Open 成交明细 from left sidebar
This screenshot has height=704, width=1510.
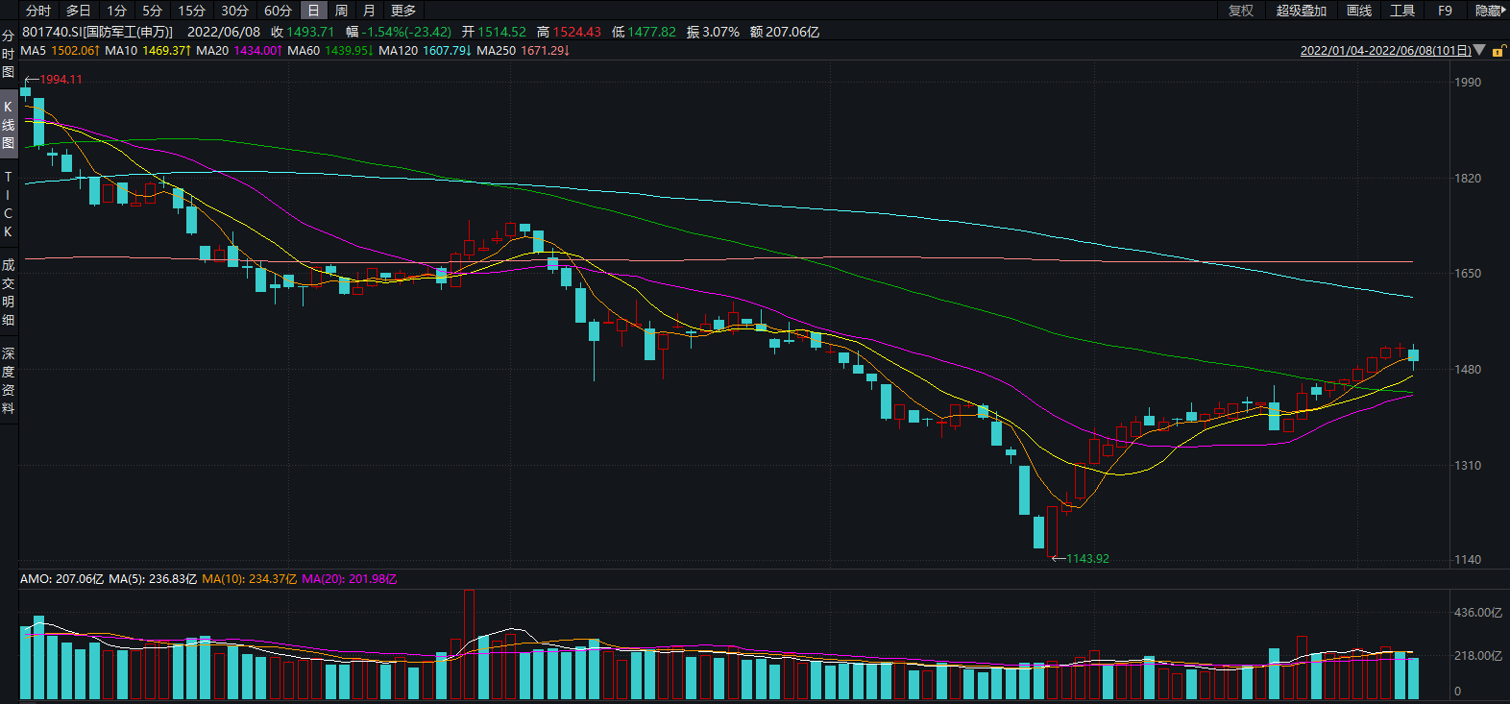click(9, 292)
